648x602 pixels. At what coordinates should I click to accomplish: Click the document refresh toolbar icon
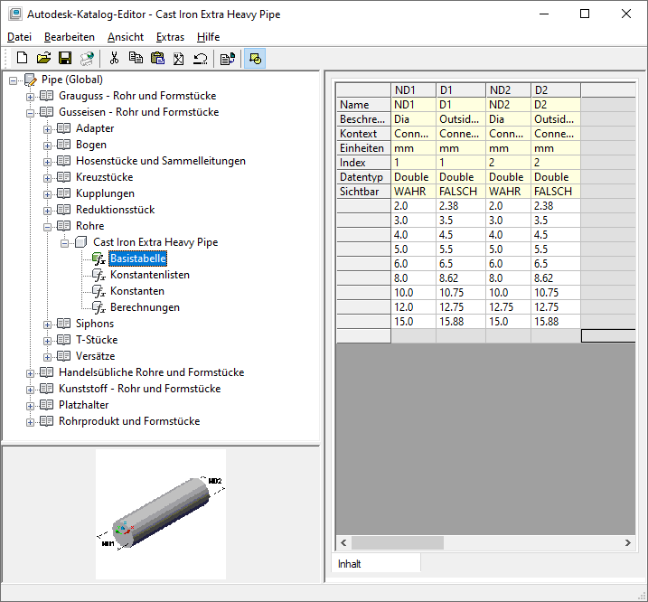pos(227,58)
